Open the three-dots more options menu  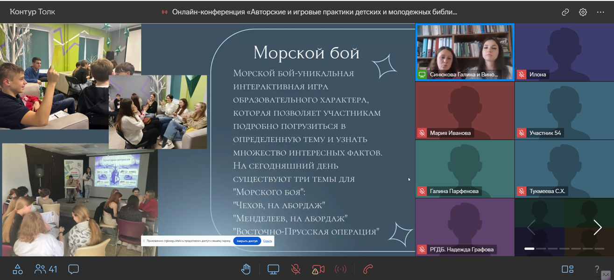click(x=600, y=12)
